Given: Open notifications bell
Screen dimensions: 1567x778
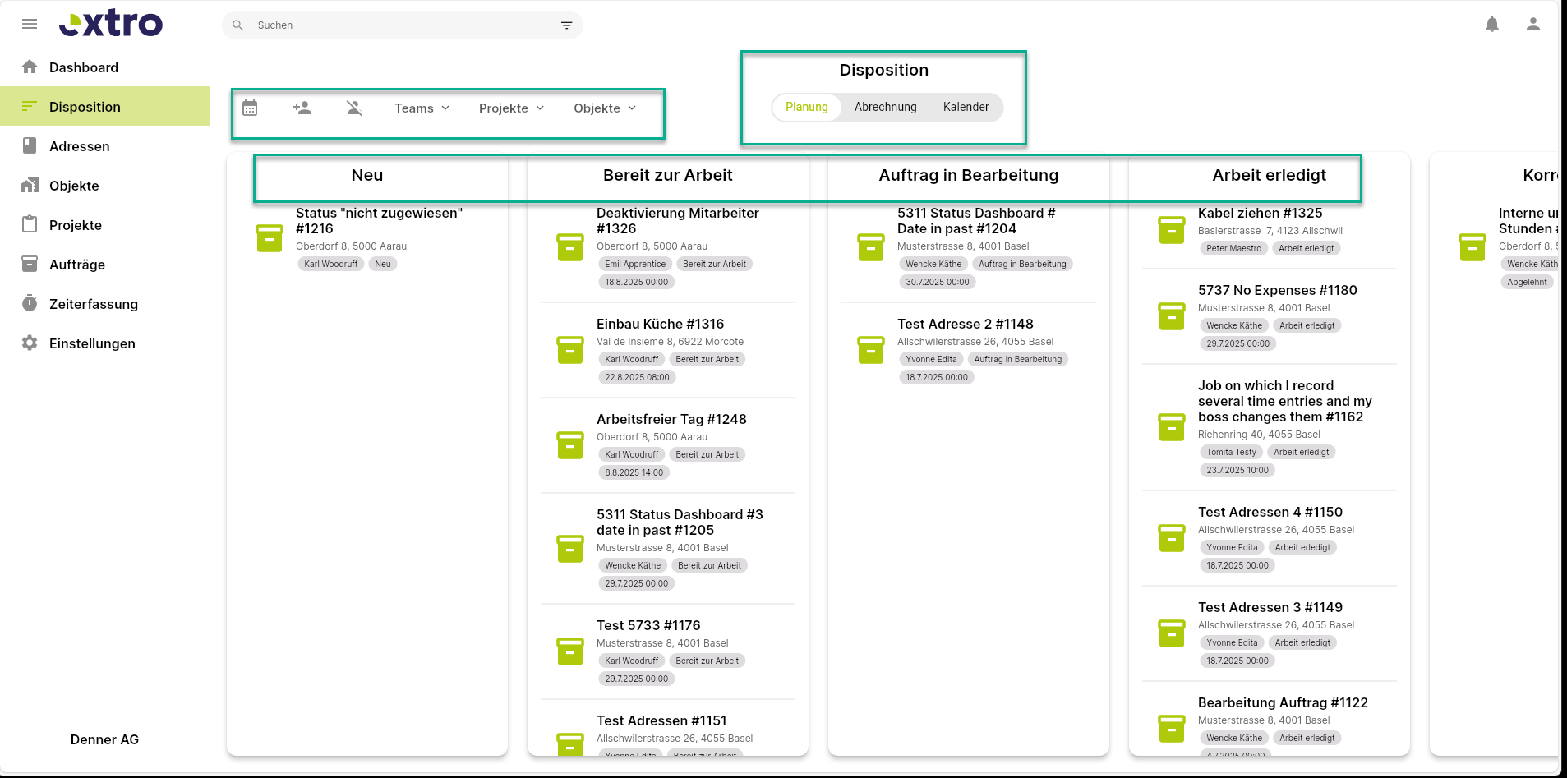Looking at the screenshot, I should [1492, 25].
